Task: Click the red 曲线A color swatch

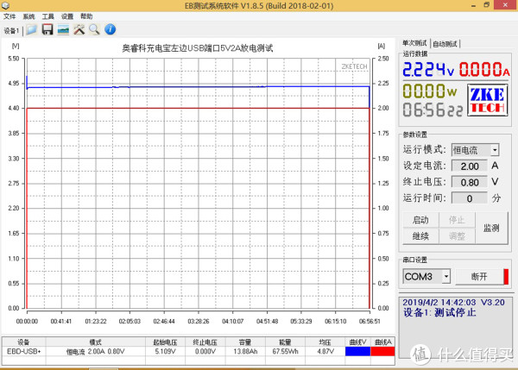Action: pyautogui.click(x=382, y=352)
